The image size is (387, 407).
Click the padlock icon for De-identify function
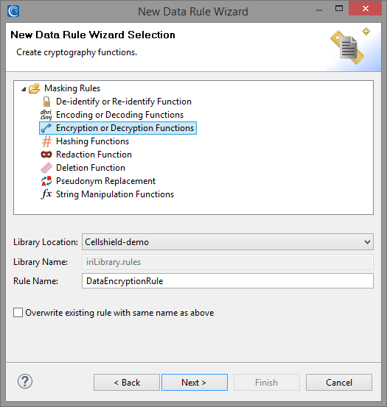point(46,102)
